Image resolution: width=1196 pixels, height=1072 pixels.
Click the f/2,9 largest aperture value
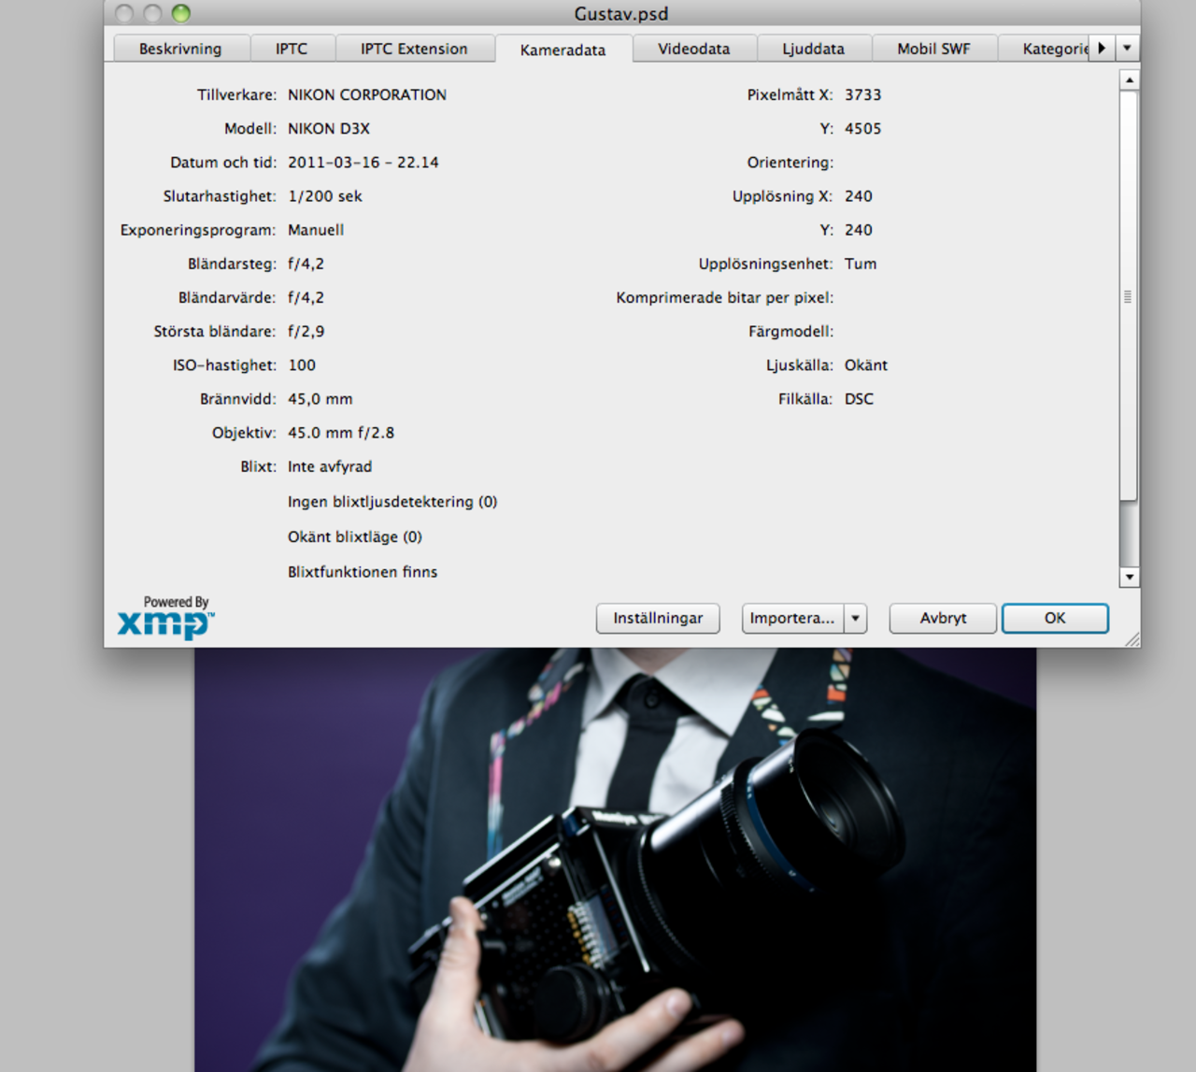point(306,331)
